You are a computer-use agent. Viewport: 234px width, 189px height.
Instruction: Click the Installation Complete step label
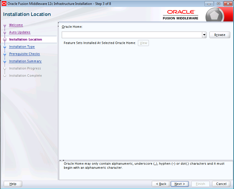click(25, 76)
